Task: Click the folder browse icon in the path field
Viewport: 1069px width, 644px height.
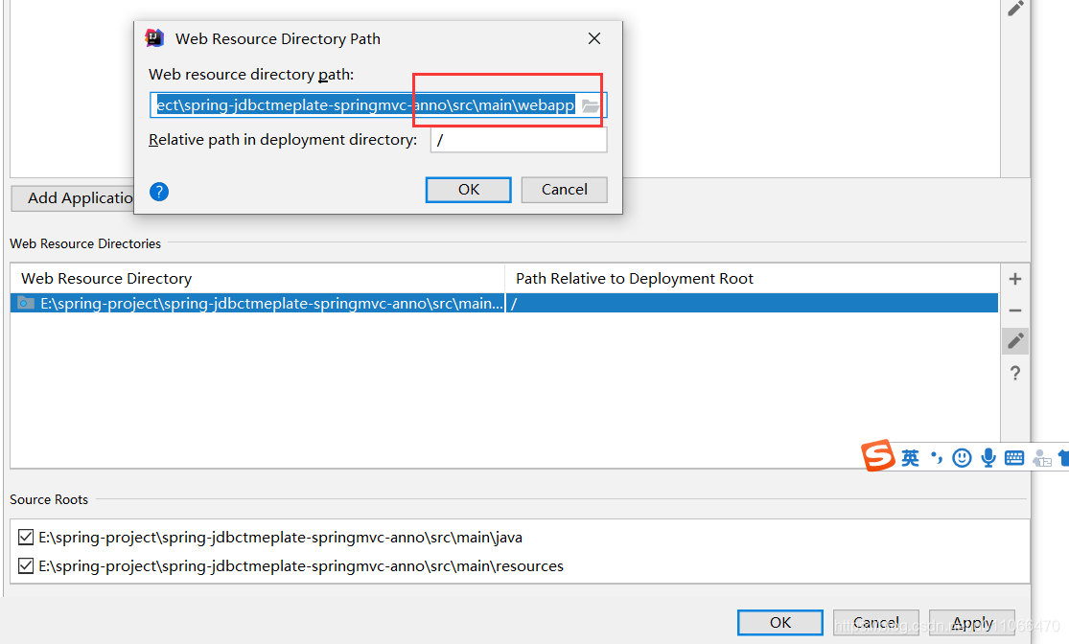Action: tap(590, 105)
